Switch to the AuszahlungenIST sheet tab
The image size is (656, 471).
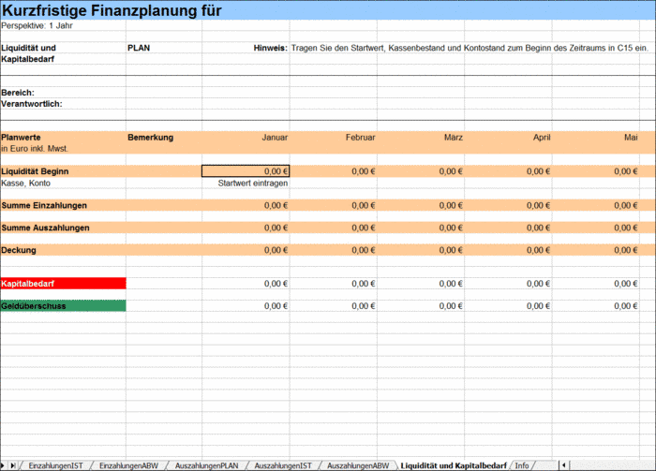tap(283, 465)
